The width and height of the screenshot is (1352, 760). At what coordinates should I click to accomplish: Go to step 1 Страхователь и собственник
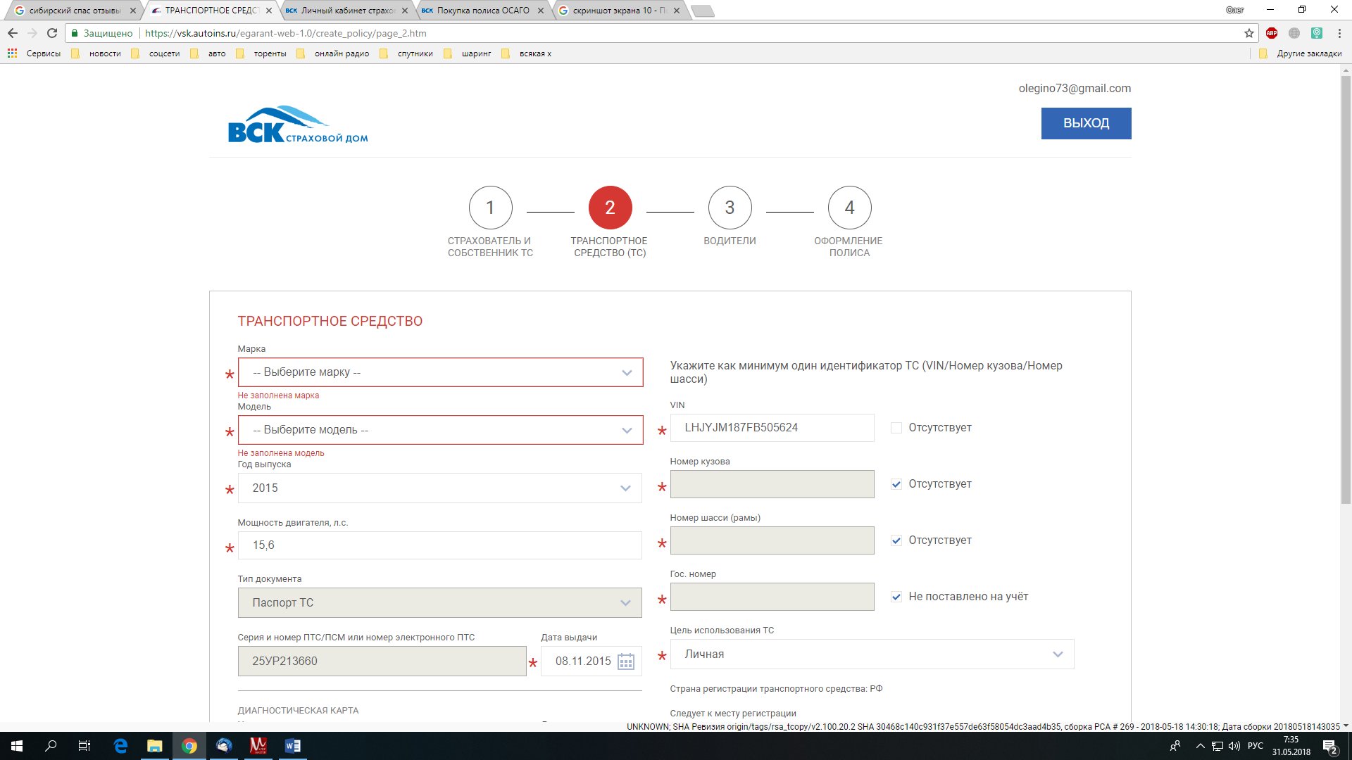coord(490,208)
